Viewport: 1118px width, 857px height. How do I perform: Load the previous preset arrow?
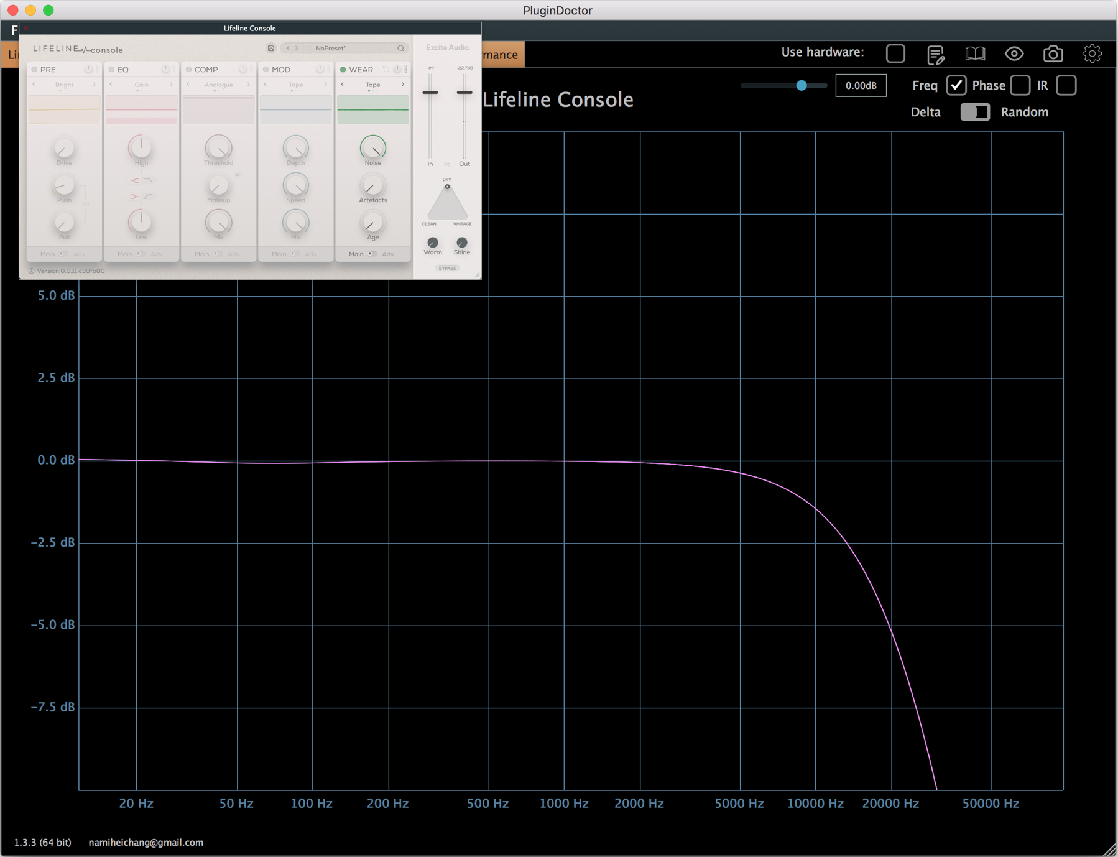coord(288,49)
